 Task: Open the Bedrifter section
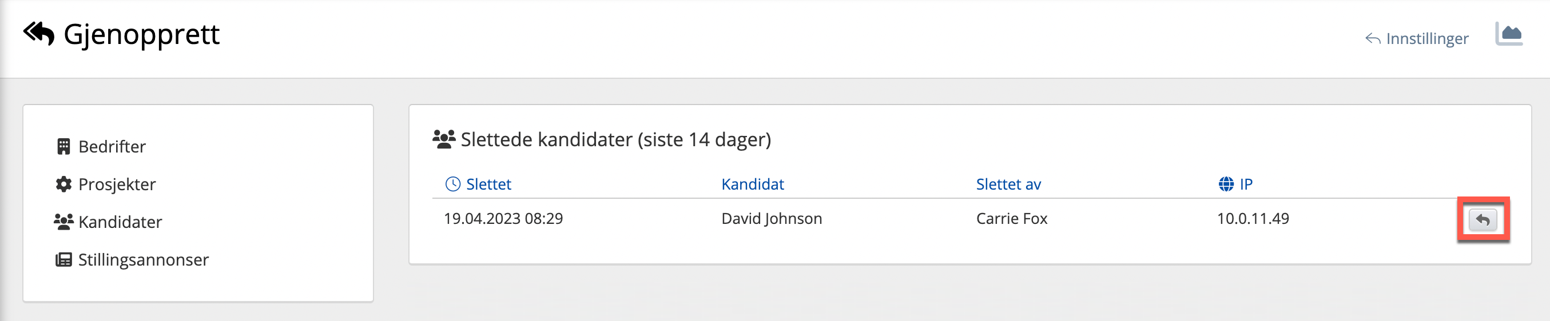click(112, 147)
